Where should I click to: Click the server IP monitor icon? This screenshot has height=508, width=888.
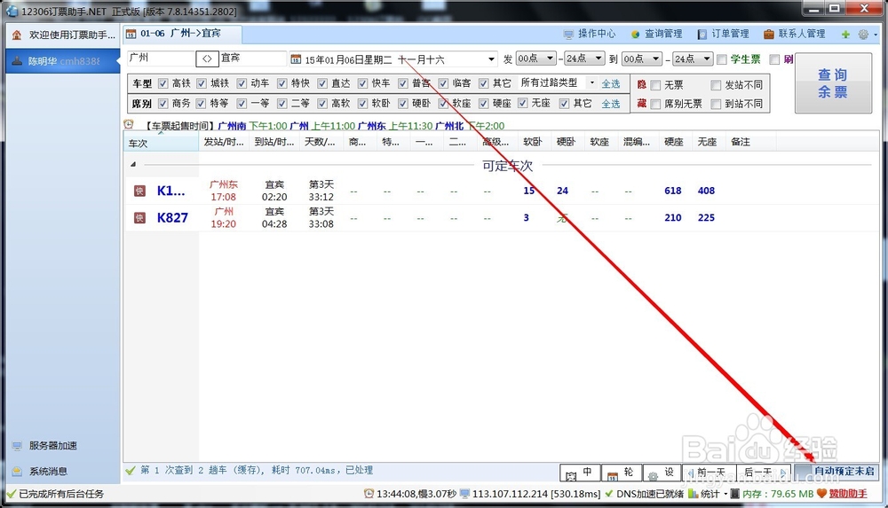464,494
